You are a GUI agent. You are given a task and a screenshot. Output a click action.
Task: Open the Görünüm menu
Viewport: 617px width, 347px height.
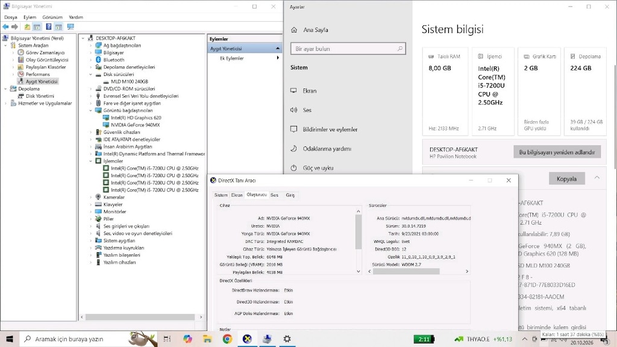pos(52,17)
